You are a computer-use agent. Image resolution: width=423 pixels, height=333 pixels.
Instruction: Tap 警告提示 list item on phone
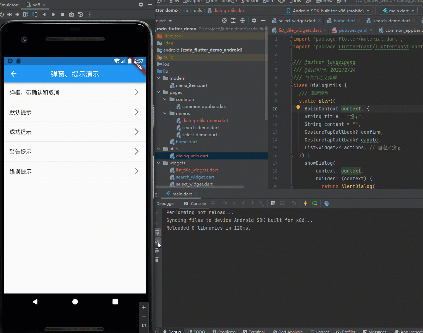coord(75,152)
